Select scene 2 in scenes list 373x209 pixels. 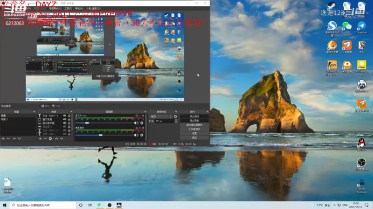18,119
